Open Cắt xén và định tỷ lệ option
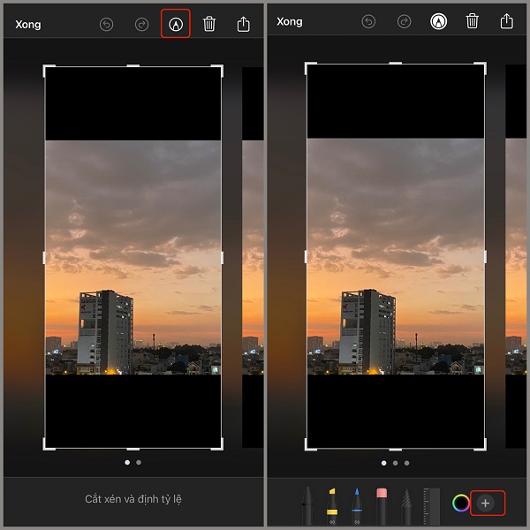Viewport: 530px width, 530px height. click(x=132, y=500)
